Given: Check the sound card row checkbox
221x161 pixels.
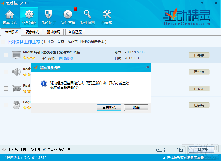Looking at the screenshot, I should 6,72.
